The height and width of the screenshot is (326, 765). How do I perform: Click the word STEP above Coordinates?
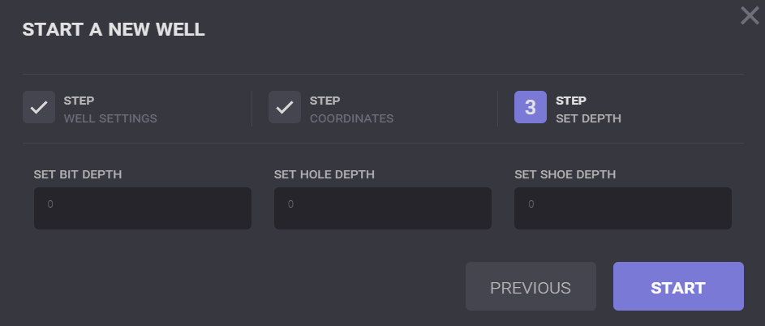tap(325, 101)
